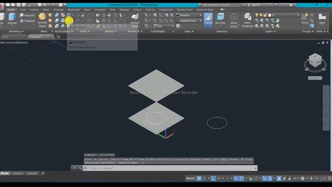
Task: Switch to the Layout1 tab
Action: pos(18,173)
